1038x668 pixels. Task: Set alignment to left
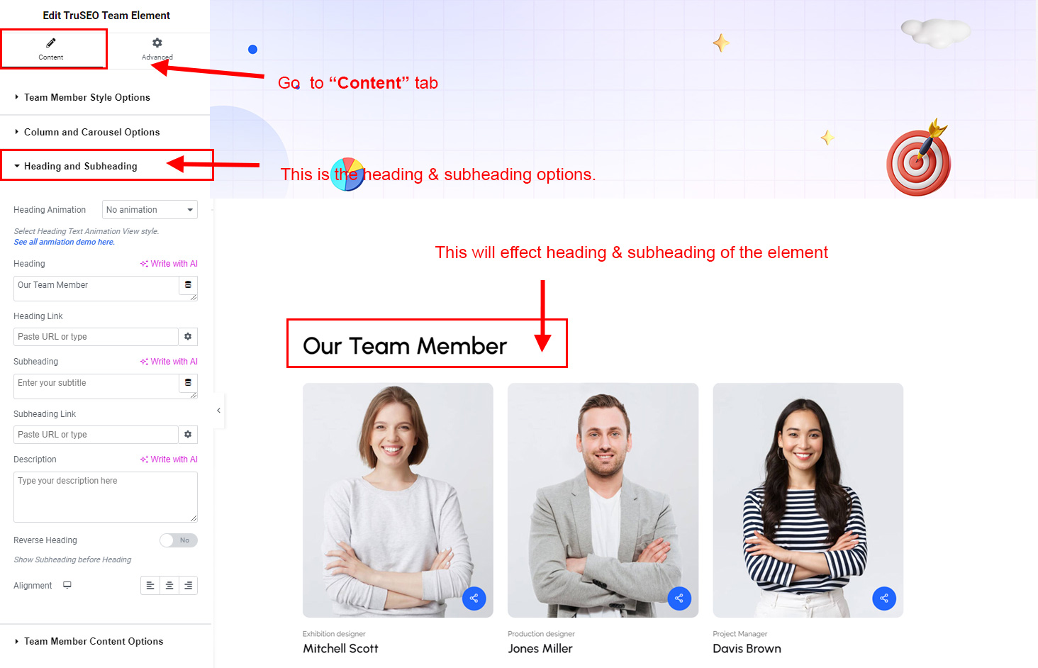click(x=150, y=586)
